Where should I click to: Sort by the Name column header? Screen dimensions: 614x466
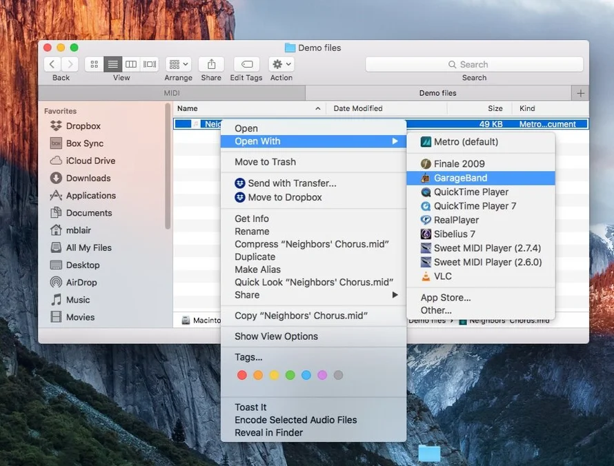click(x=250, y=108)
